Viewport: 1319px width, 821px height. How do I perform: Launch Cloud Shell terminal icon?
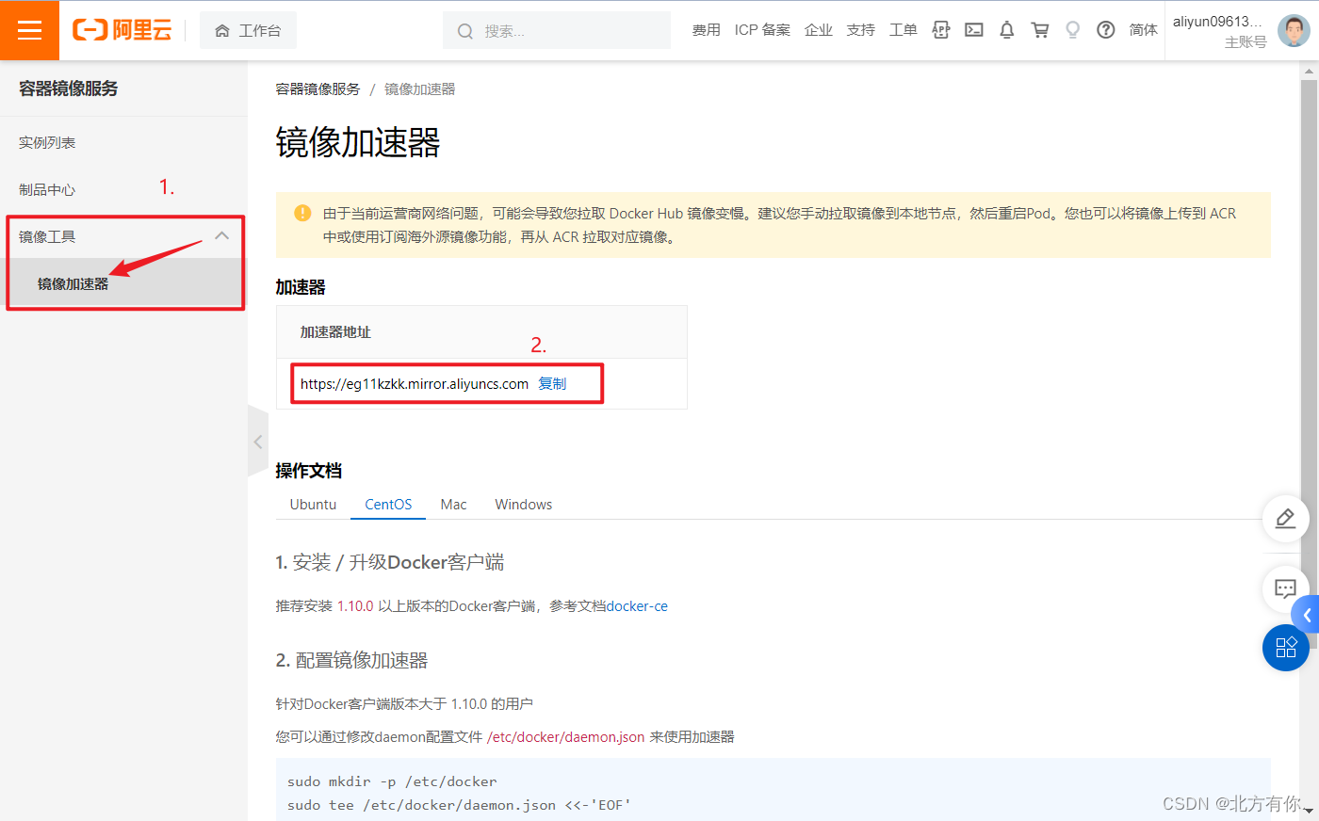click(974, 30)
